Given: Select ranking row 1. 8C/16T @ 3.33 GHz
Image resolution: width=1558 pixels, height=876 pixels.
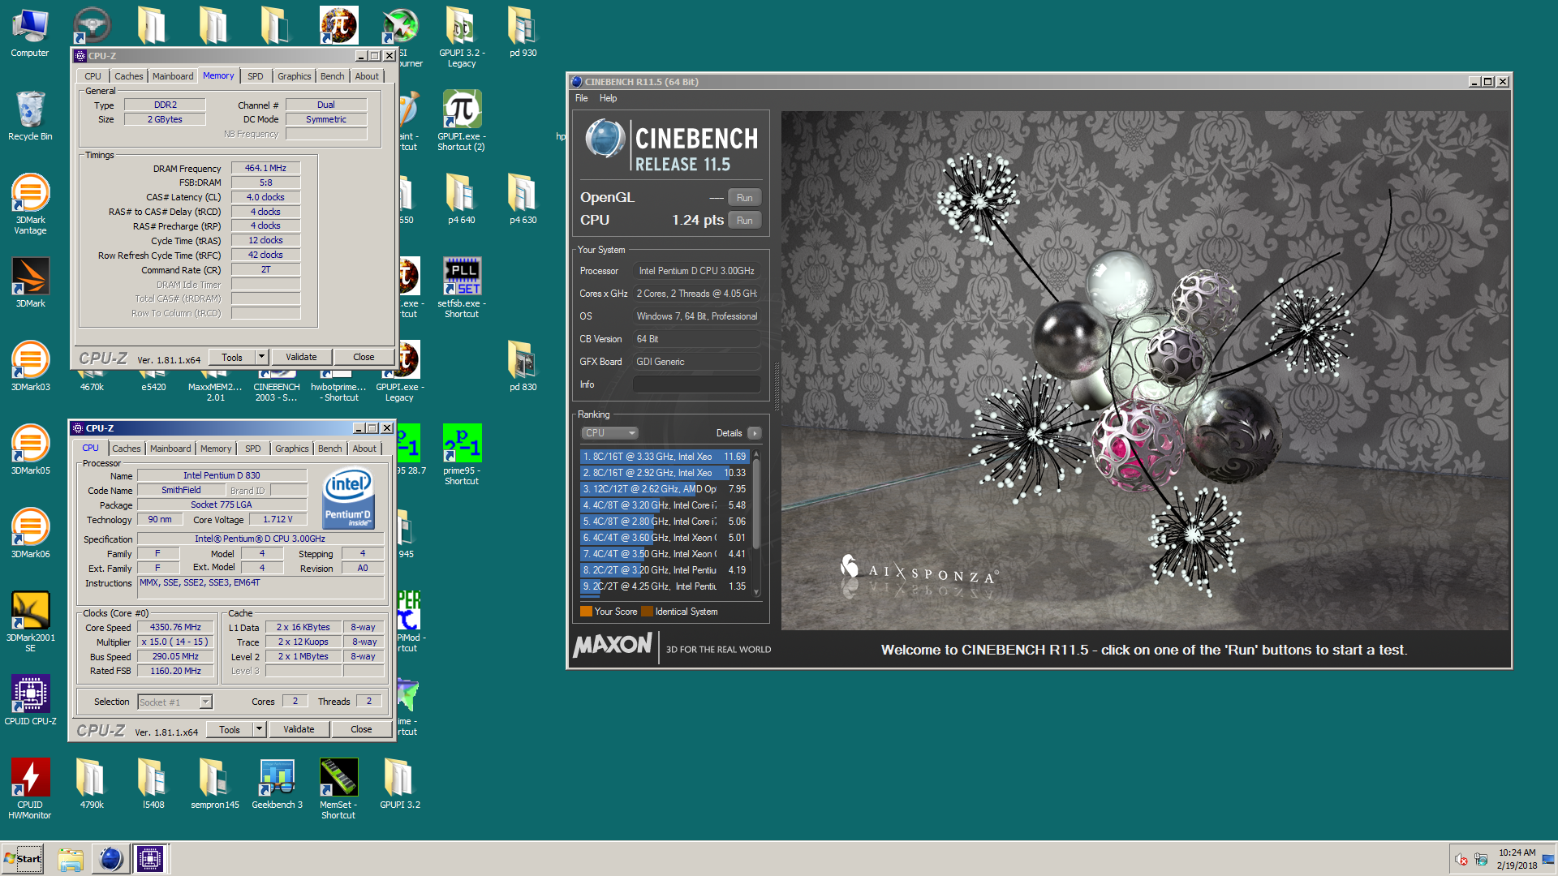Looking at the screenshot, I should tap(665, 457).
